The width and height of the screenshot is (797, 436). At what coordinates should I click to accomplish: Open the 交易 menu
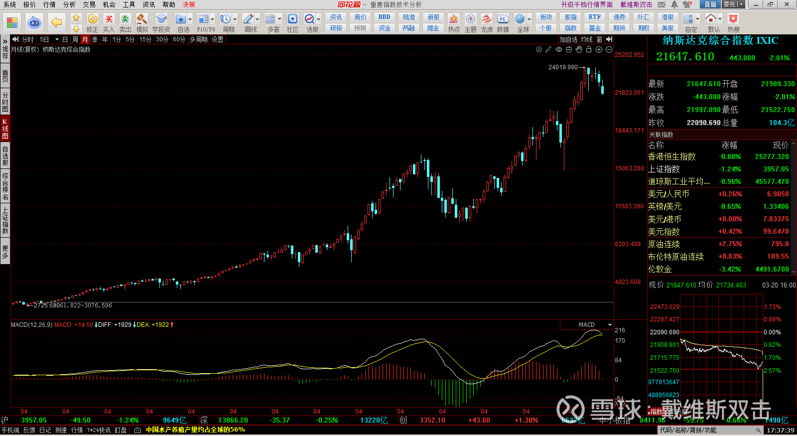(x=89, y=4)
